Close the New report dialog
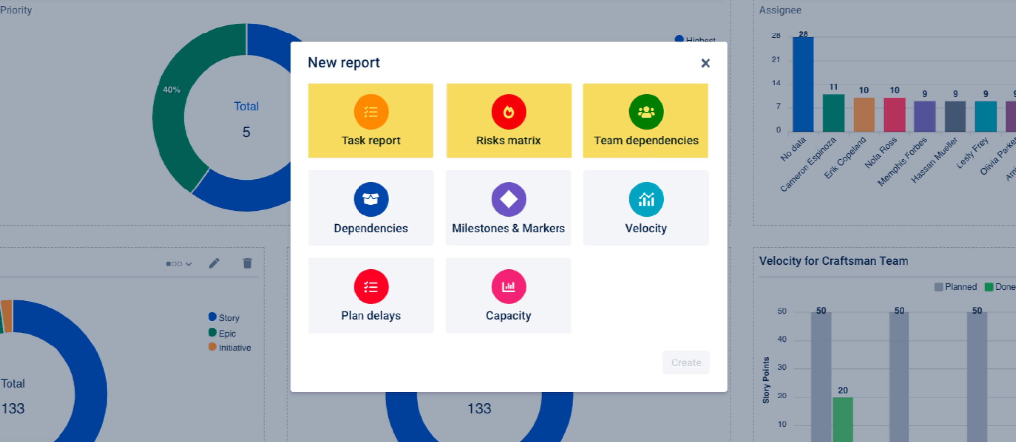This screenshot has height=442, width=1016. (705, 63)
